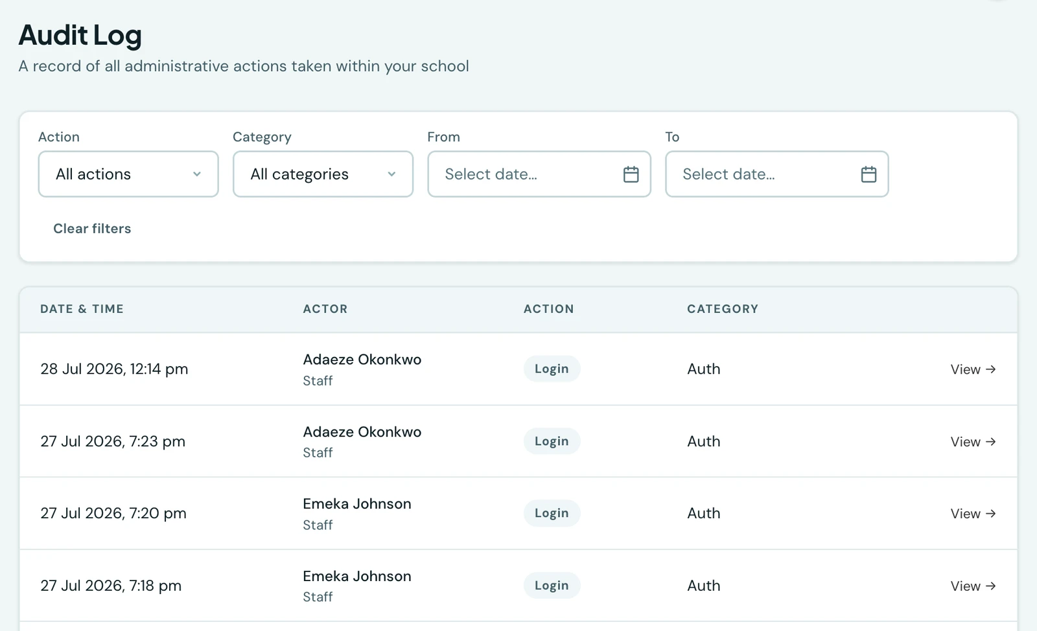The image size is (1037, 631).
Task: Click Adaeze Okonkwo in the 28 Jul row
Action: tap(362, 360)
